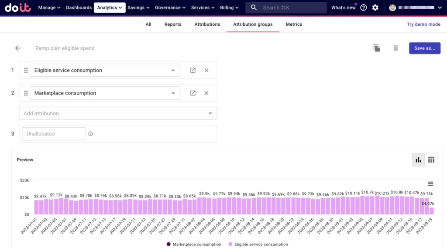447x248 pixels.
Task: Toggle Eligible service consumption legend swatch
Action: click(231, 245)
